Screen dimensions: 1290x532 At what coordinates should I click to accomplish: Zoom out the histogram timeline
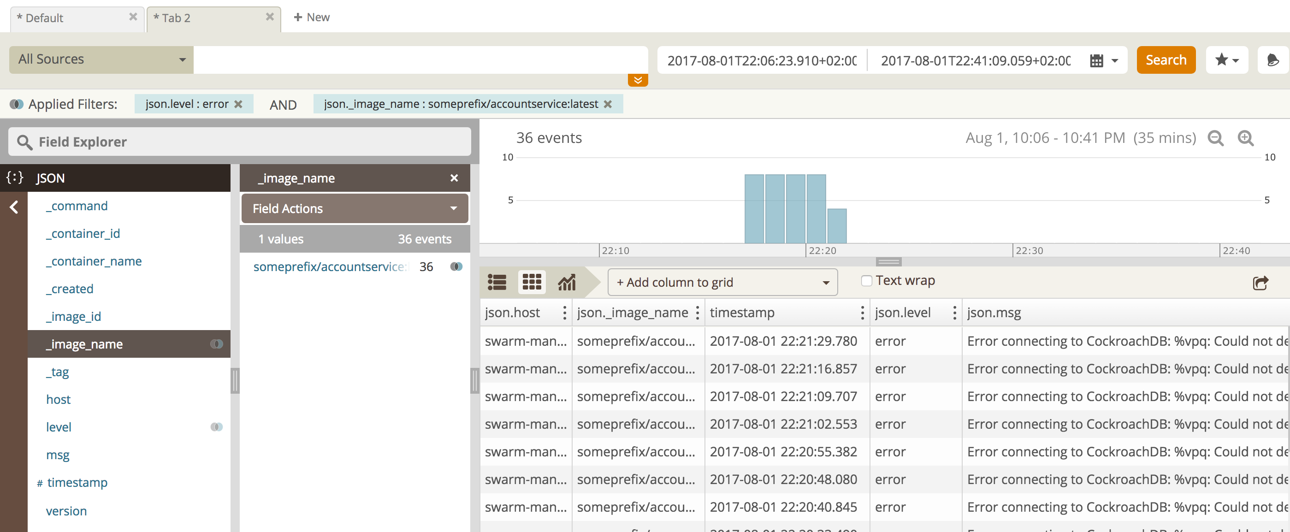click(1215, 138)
